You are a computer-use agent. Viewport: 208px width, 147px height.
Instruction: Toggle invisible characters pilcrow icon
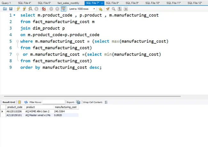[x=120, y=9]
